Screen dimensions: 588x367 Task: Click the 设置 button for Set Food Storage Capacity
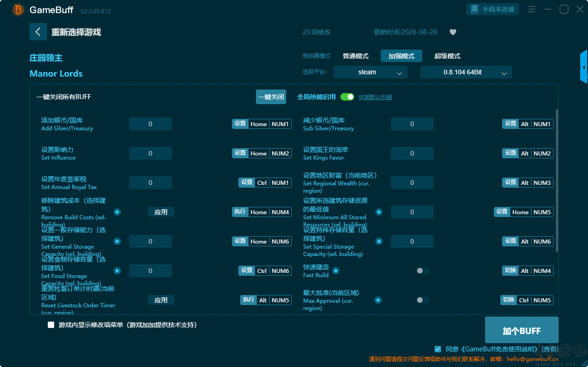click(x=247, y=271)
